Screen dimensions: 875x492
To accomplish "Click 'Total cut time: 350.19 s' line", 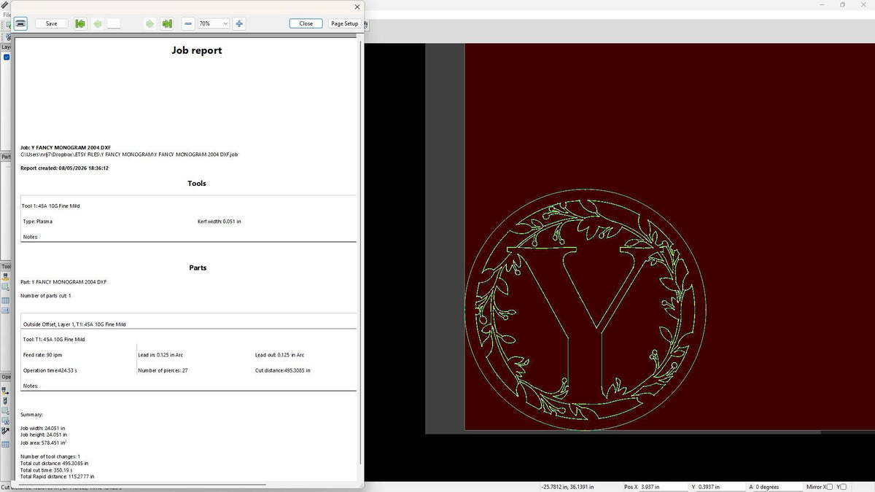I will pos(48,470).
